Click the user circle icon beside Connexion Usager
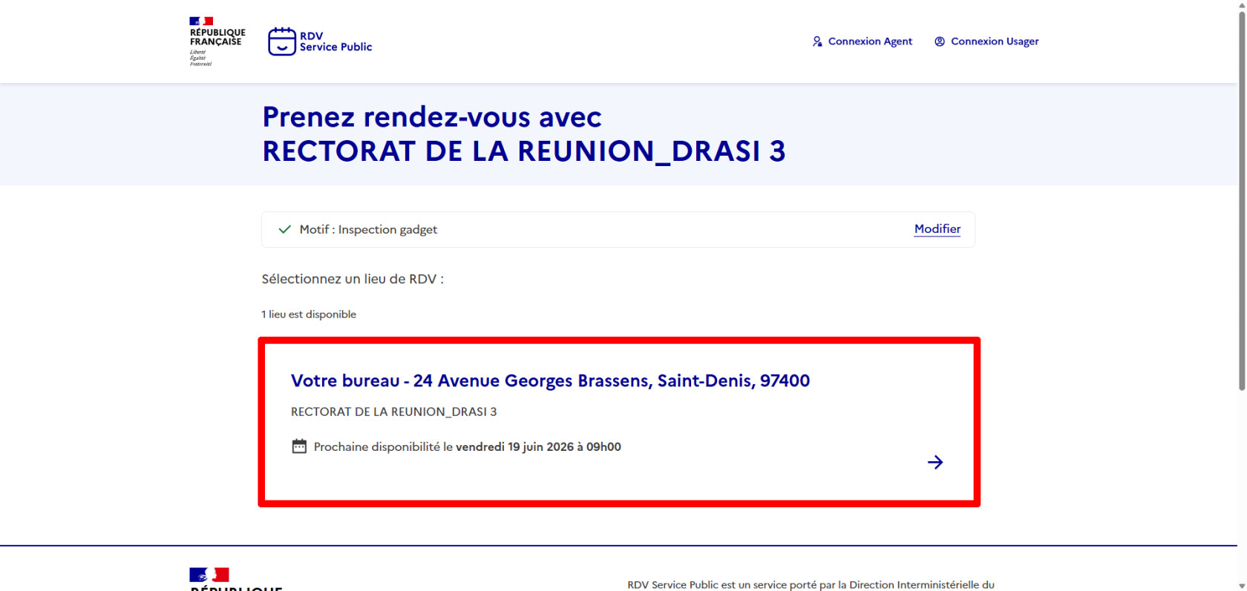This screenshot has height=591, width=1247. (940, 42)
